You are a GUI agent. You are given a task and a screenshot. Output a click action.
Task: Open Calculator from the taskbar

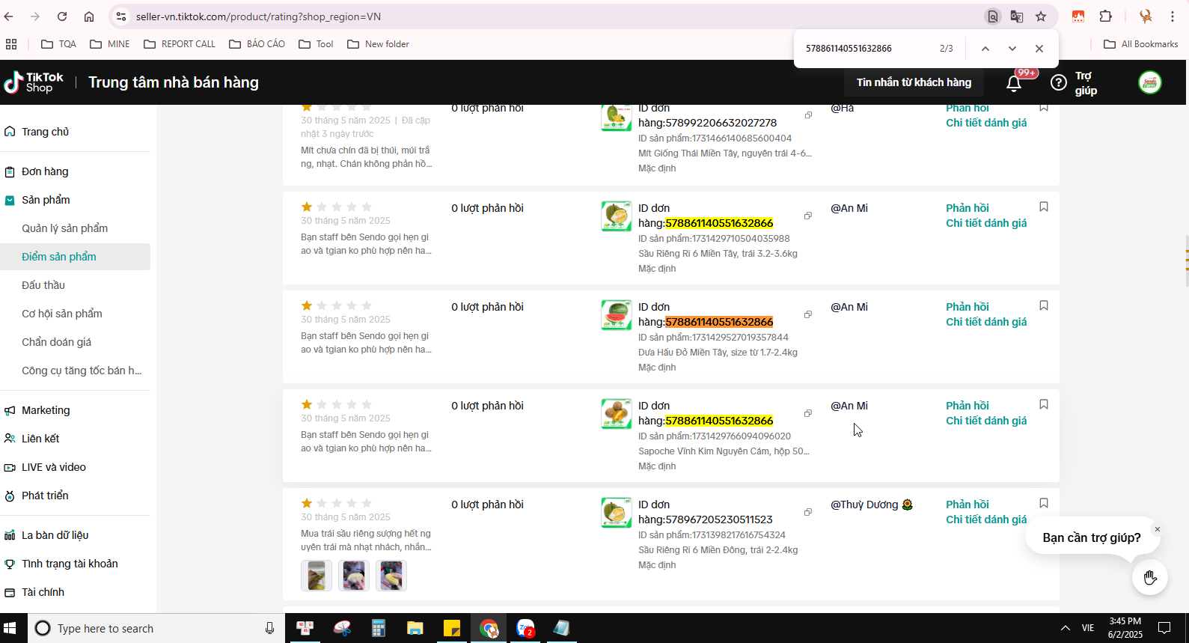pyautogui.click(x=379, y=628)
